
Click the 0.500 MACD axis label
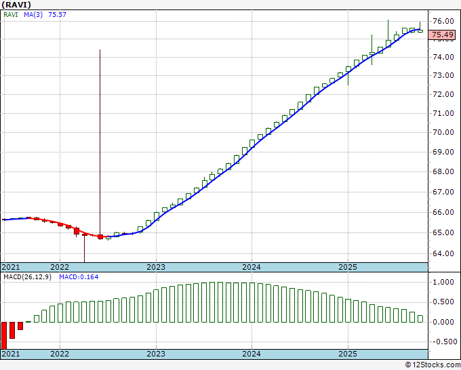[x=443, y=302]
